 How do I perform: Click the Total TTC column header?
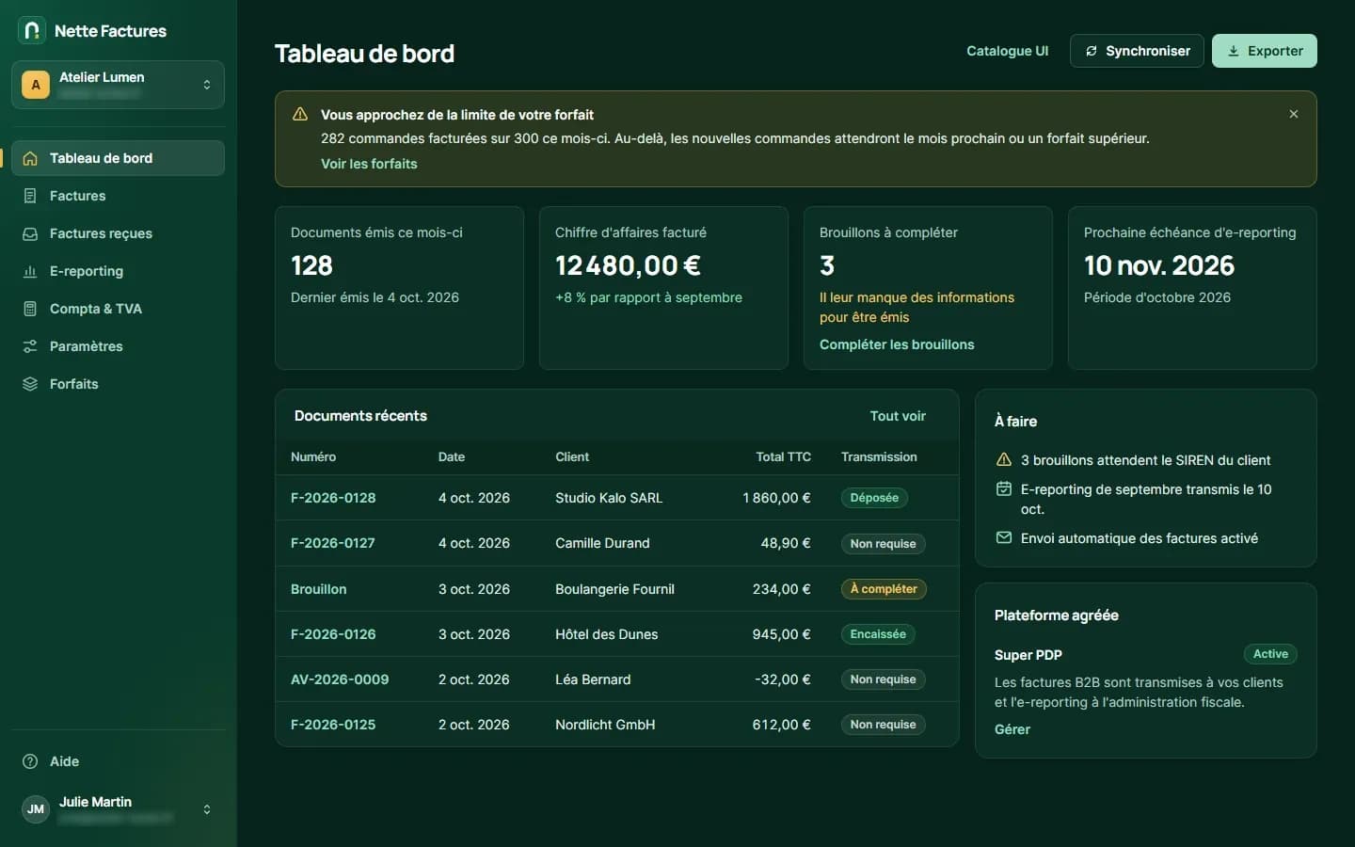click(783, 456)
